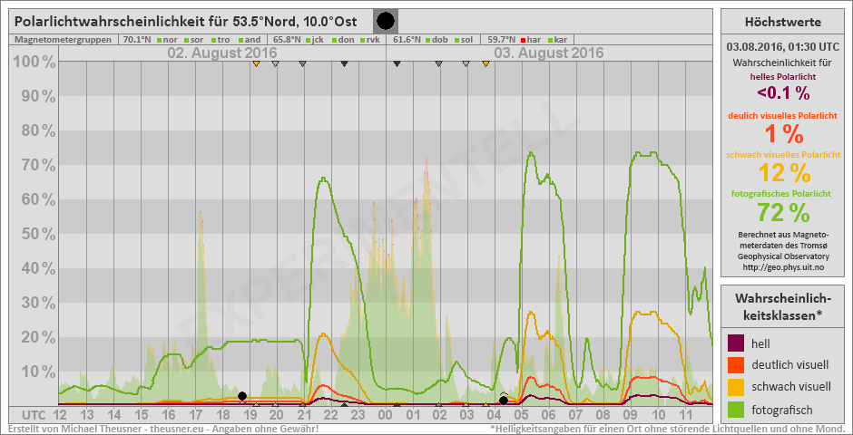Open the geo.phys.uit.no link
This screenshot has height=435, width=853.
(x=782, y=267)
